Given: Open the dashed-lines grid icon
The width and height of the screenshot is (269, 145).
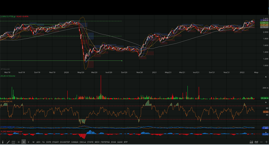Looking at the screenshot, I should click(x=13, y=142).
